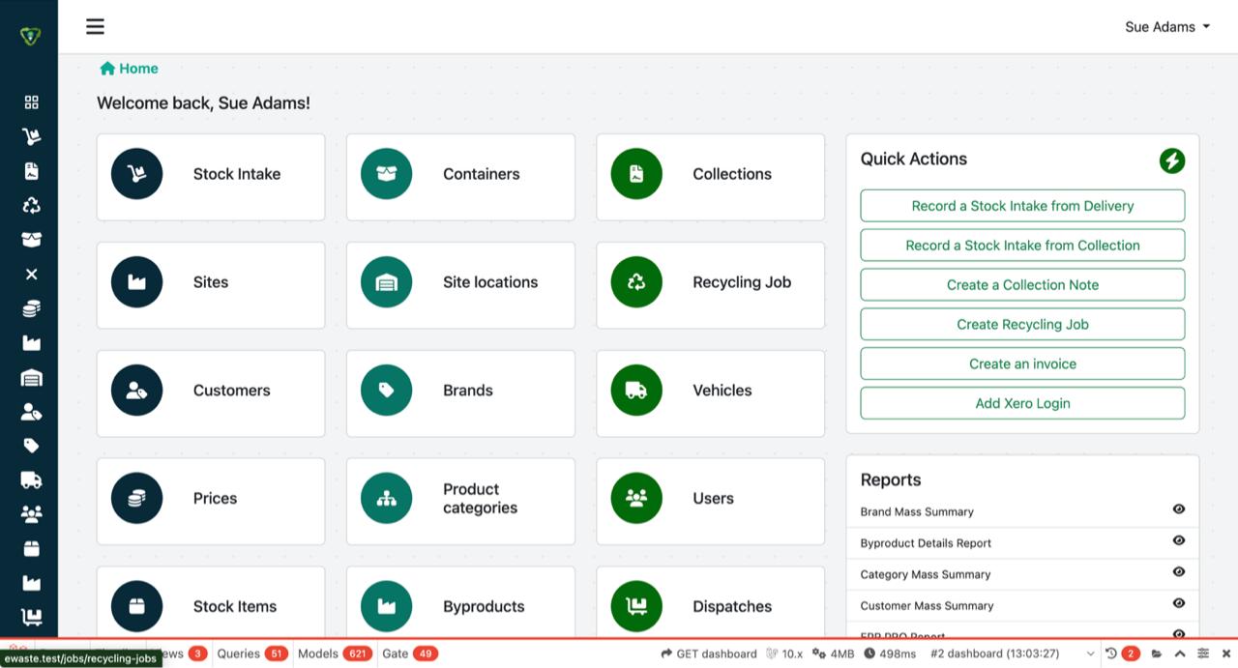This screenshot has width=1238, height=668.
Task: Click the sidebar coins stack icon
Action: pyautogui.click(x=31, y=309)
